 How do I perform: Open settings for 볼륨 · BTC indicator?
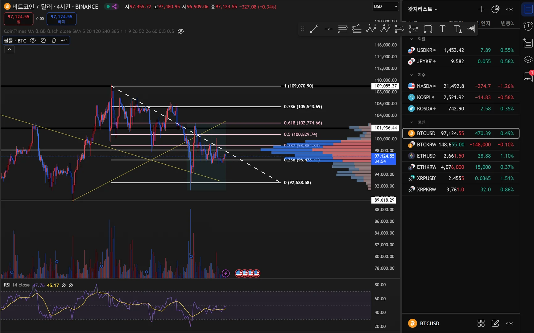(x=43, y=40)
